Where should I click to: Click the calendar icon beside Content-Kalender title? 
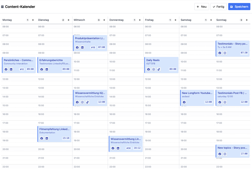pos(2,7)
